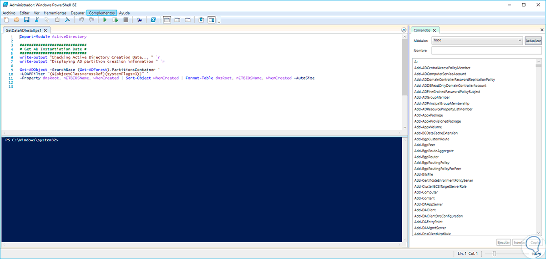Viewport: 546px width, 259px height.
Task: Open the Módulos dropdown
Action: point(477,40)
